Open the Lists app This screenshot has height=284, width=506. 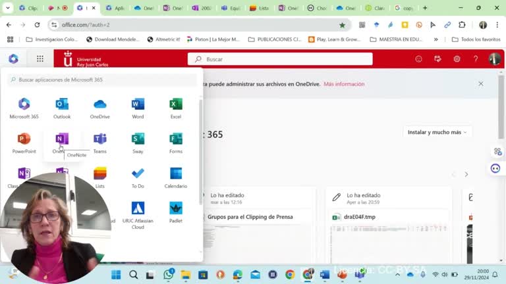coord(100,177)
